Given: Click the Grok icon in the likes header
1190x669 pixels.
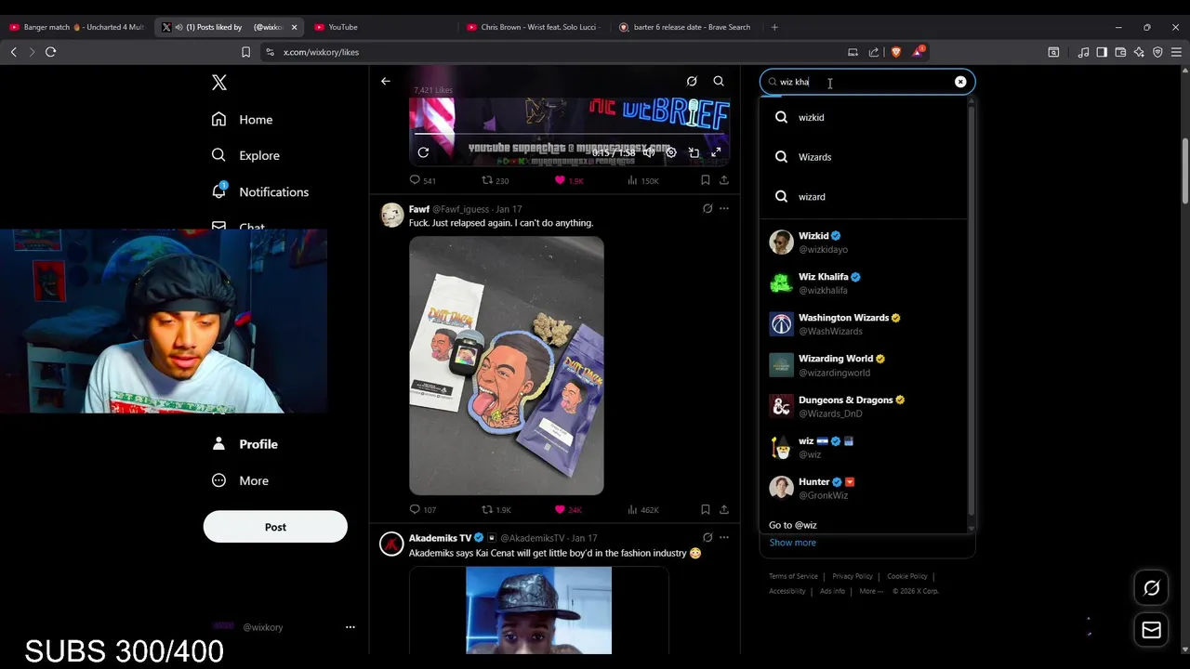Looking at the screenshot, I should tap(692, 82).
